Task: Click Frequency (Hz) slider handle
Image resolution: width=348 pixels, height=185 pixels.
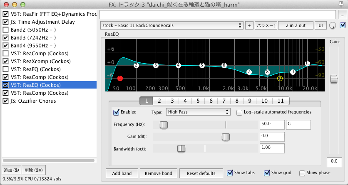Action: tap(164, 125)
